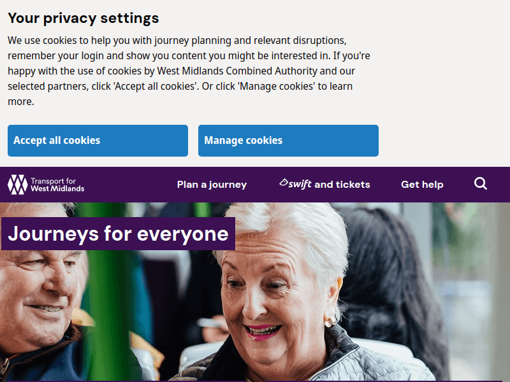Open the Plan a journey menu
This screenshot has width=510, height=382.
tap(212, 184)
